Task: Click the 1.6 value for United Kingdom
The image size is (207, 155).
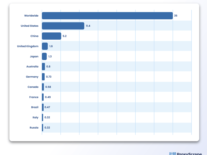Action: coord(51,46)
